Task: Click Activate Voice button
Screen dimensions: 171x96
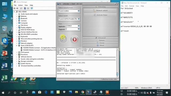Action: 100,15
